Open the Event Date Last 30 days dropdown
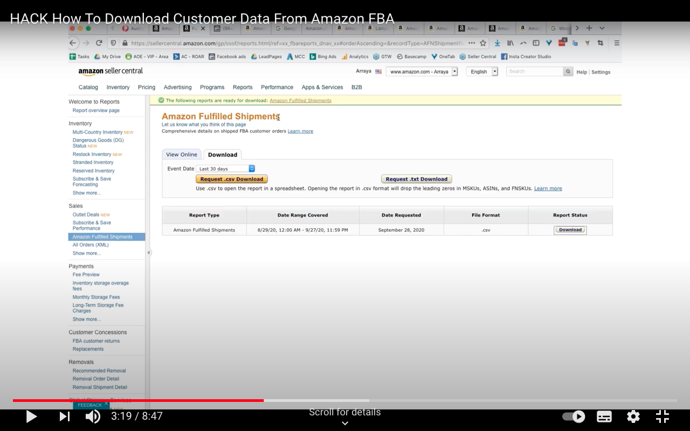This screenshot has width=690, height=431. click(226, 169)
